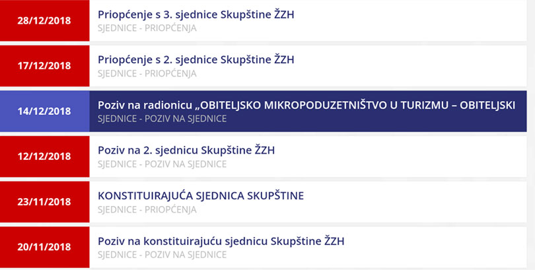The height and width of the screenshot is (270, 535).
Task: Select category label under 2. sjednice Priopćenje
Action: [x=147, y=73]
